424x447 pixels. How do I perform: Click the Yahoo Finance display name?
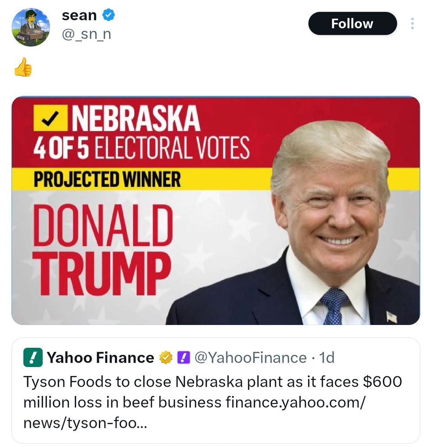click(101, 358)
